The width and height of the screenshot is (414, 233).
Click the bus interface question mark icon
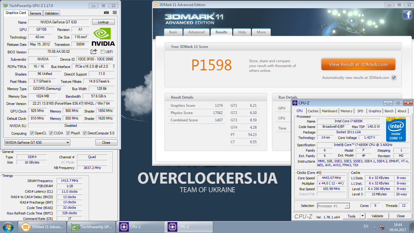[x=114, y=66]
